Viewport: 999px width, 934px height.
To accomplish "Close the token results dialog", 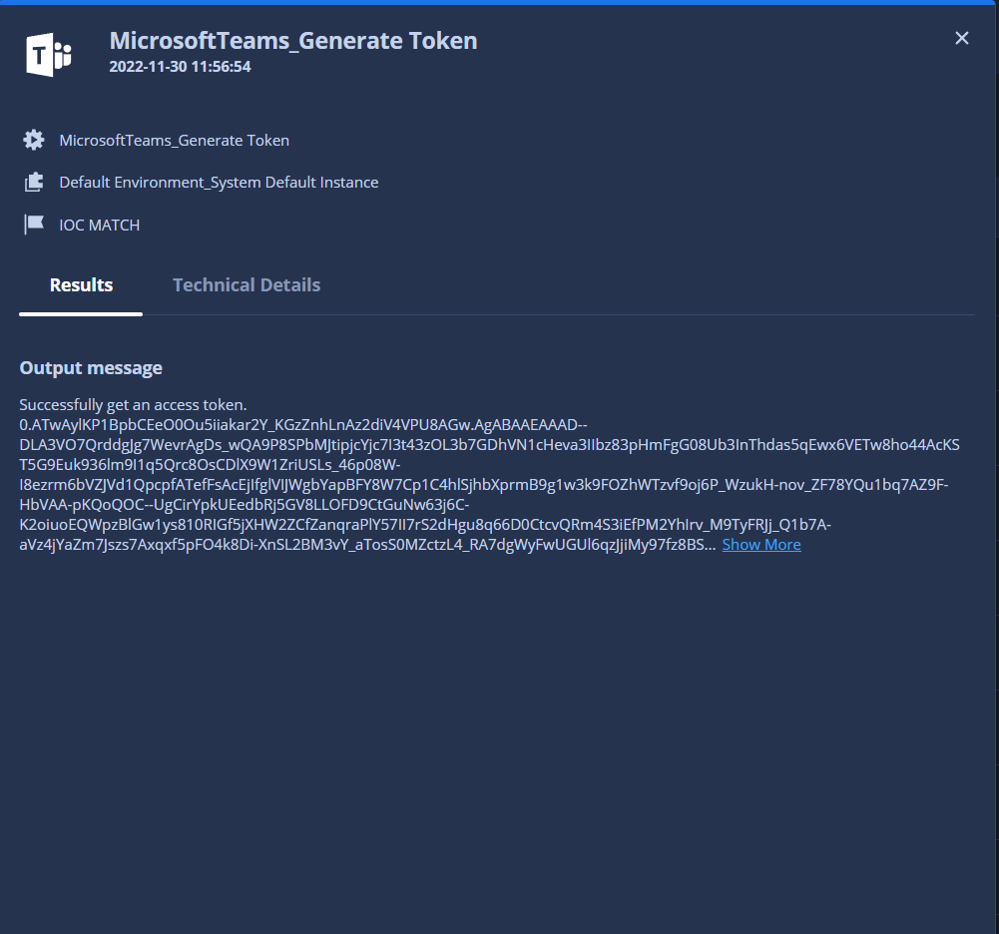I will coord(961,38).
